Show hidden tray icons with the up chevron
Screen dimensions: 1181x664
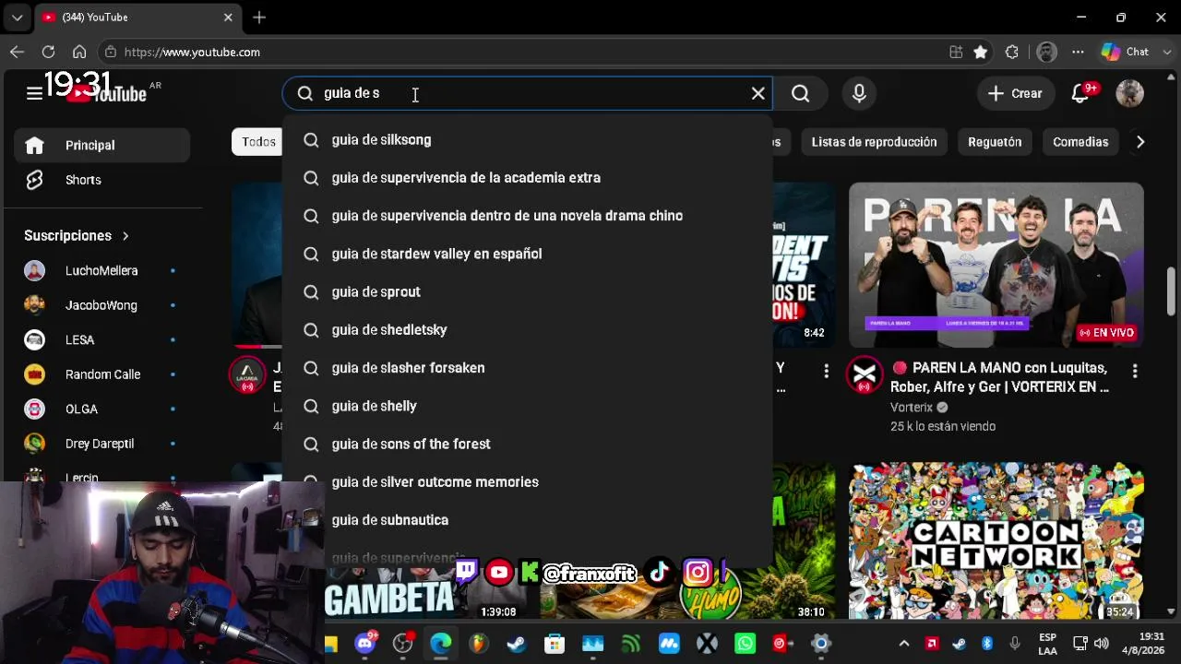point(904,643)
